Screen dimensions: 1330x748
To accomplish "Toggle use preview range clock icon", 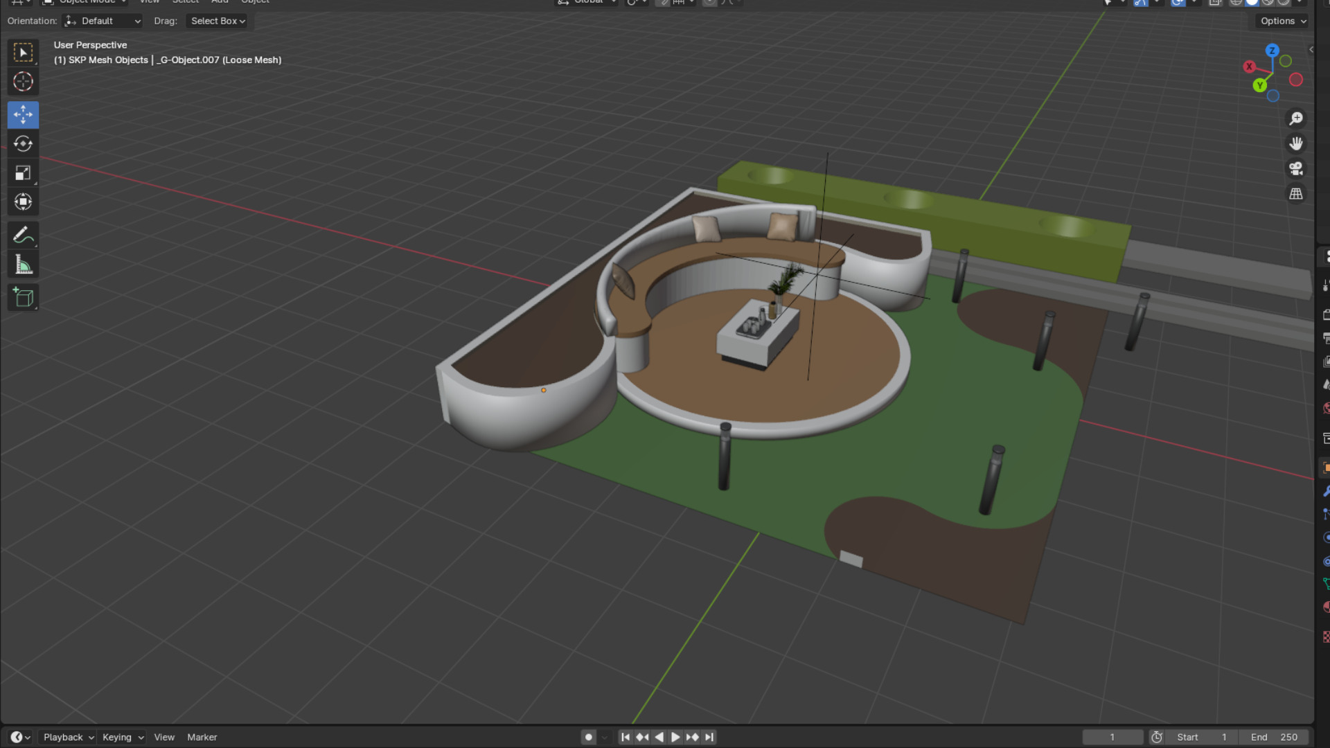I will pos(1157,737).
